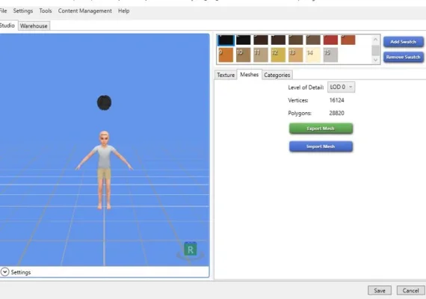The image size is (426, 299).
Task: Open the Content Management menu
Action: click(84, 11)
